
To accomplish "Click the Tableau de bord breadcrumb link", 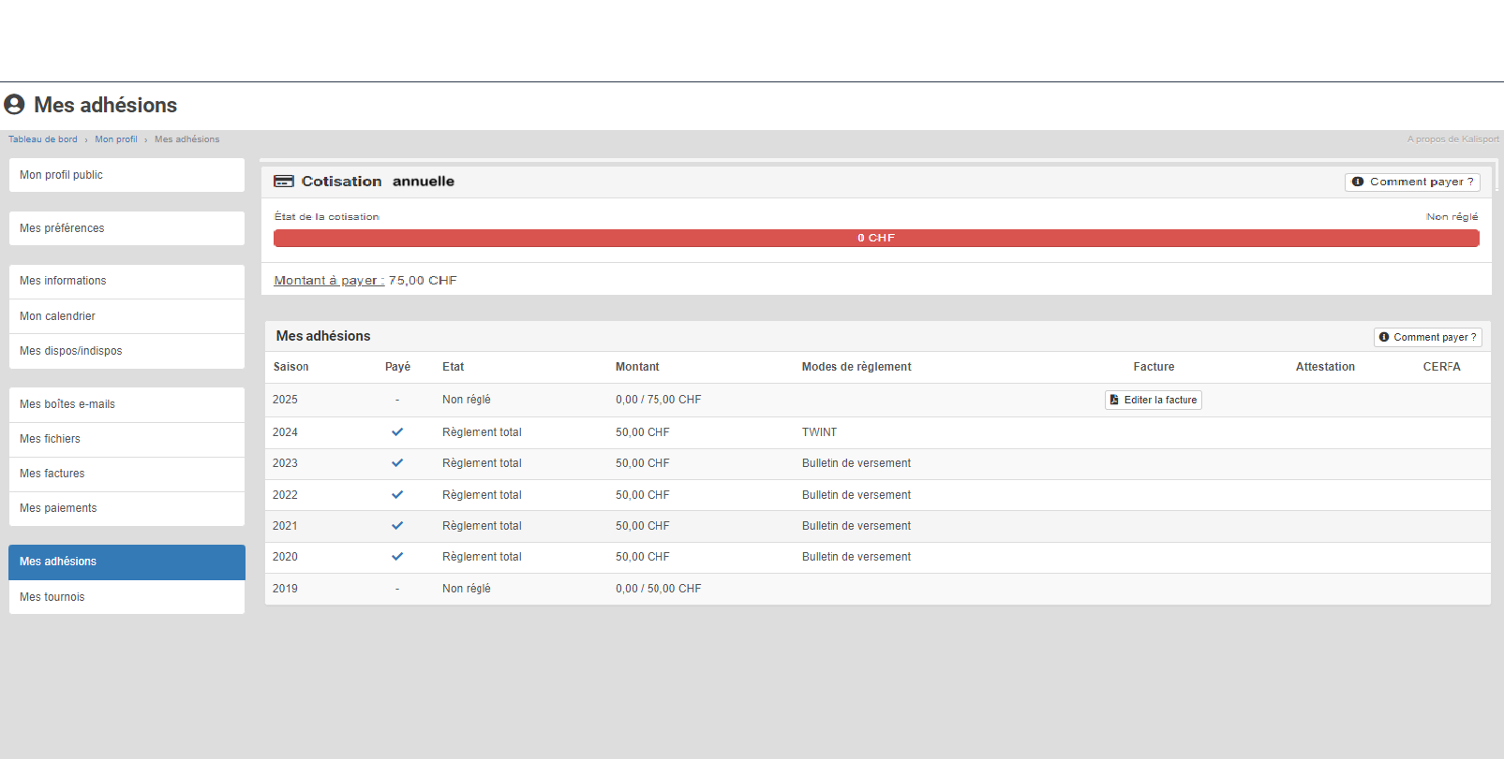I will pyautogui.click(x=43, y=139).
